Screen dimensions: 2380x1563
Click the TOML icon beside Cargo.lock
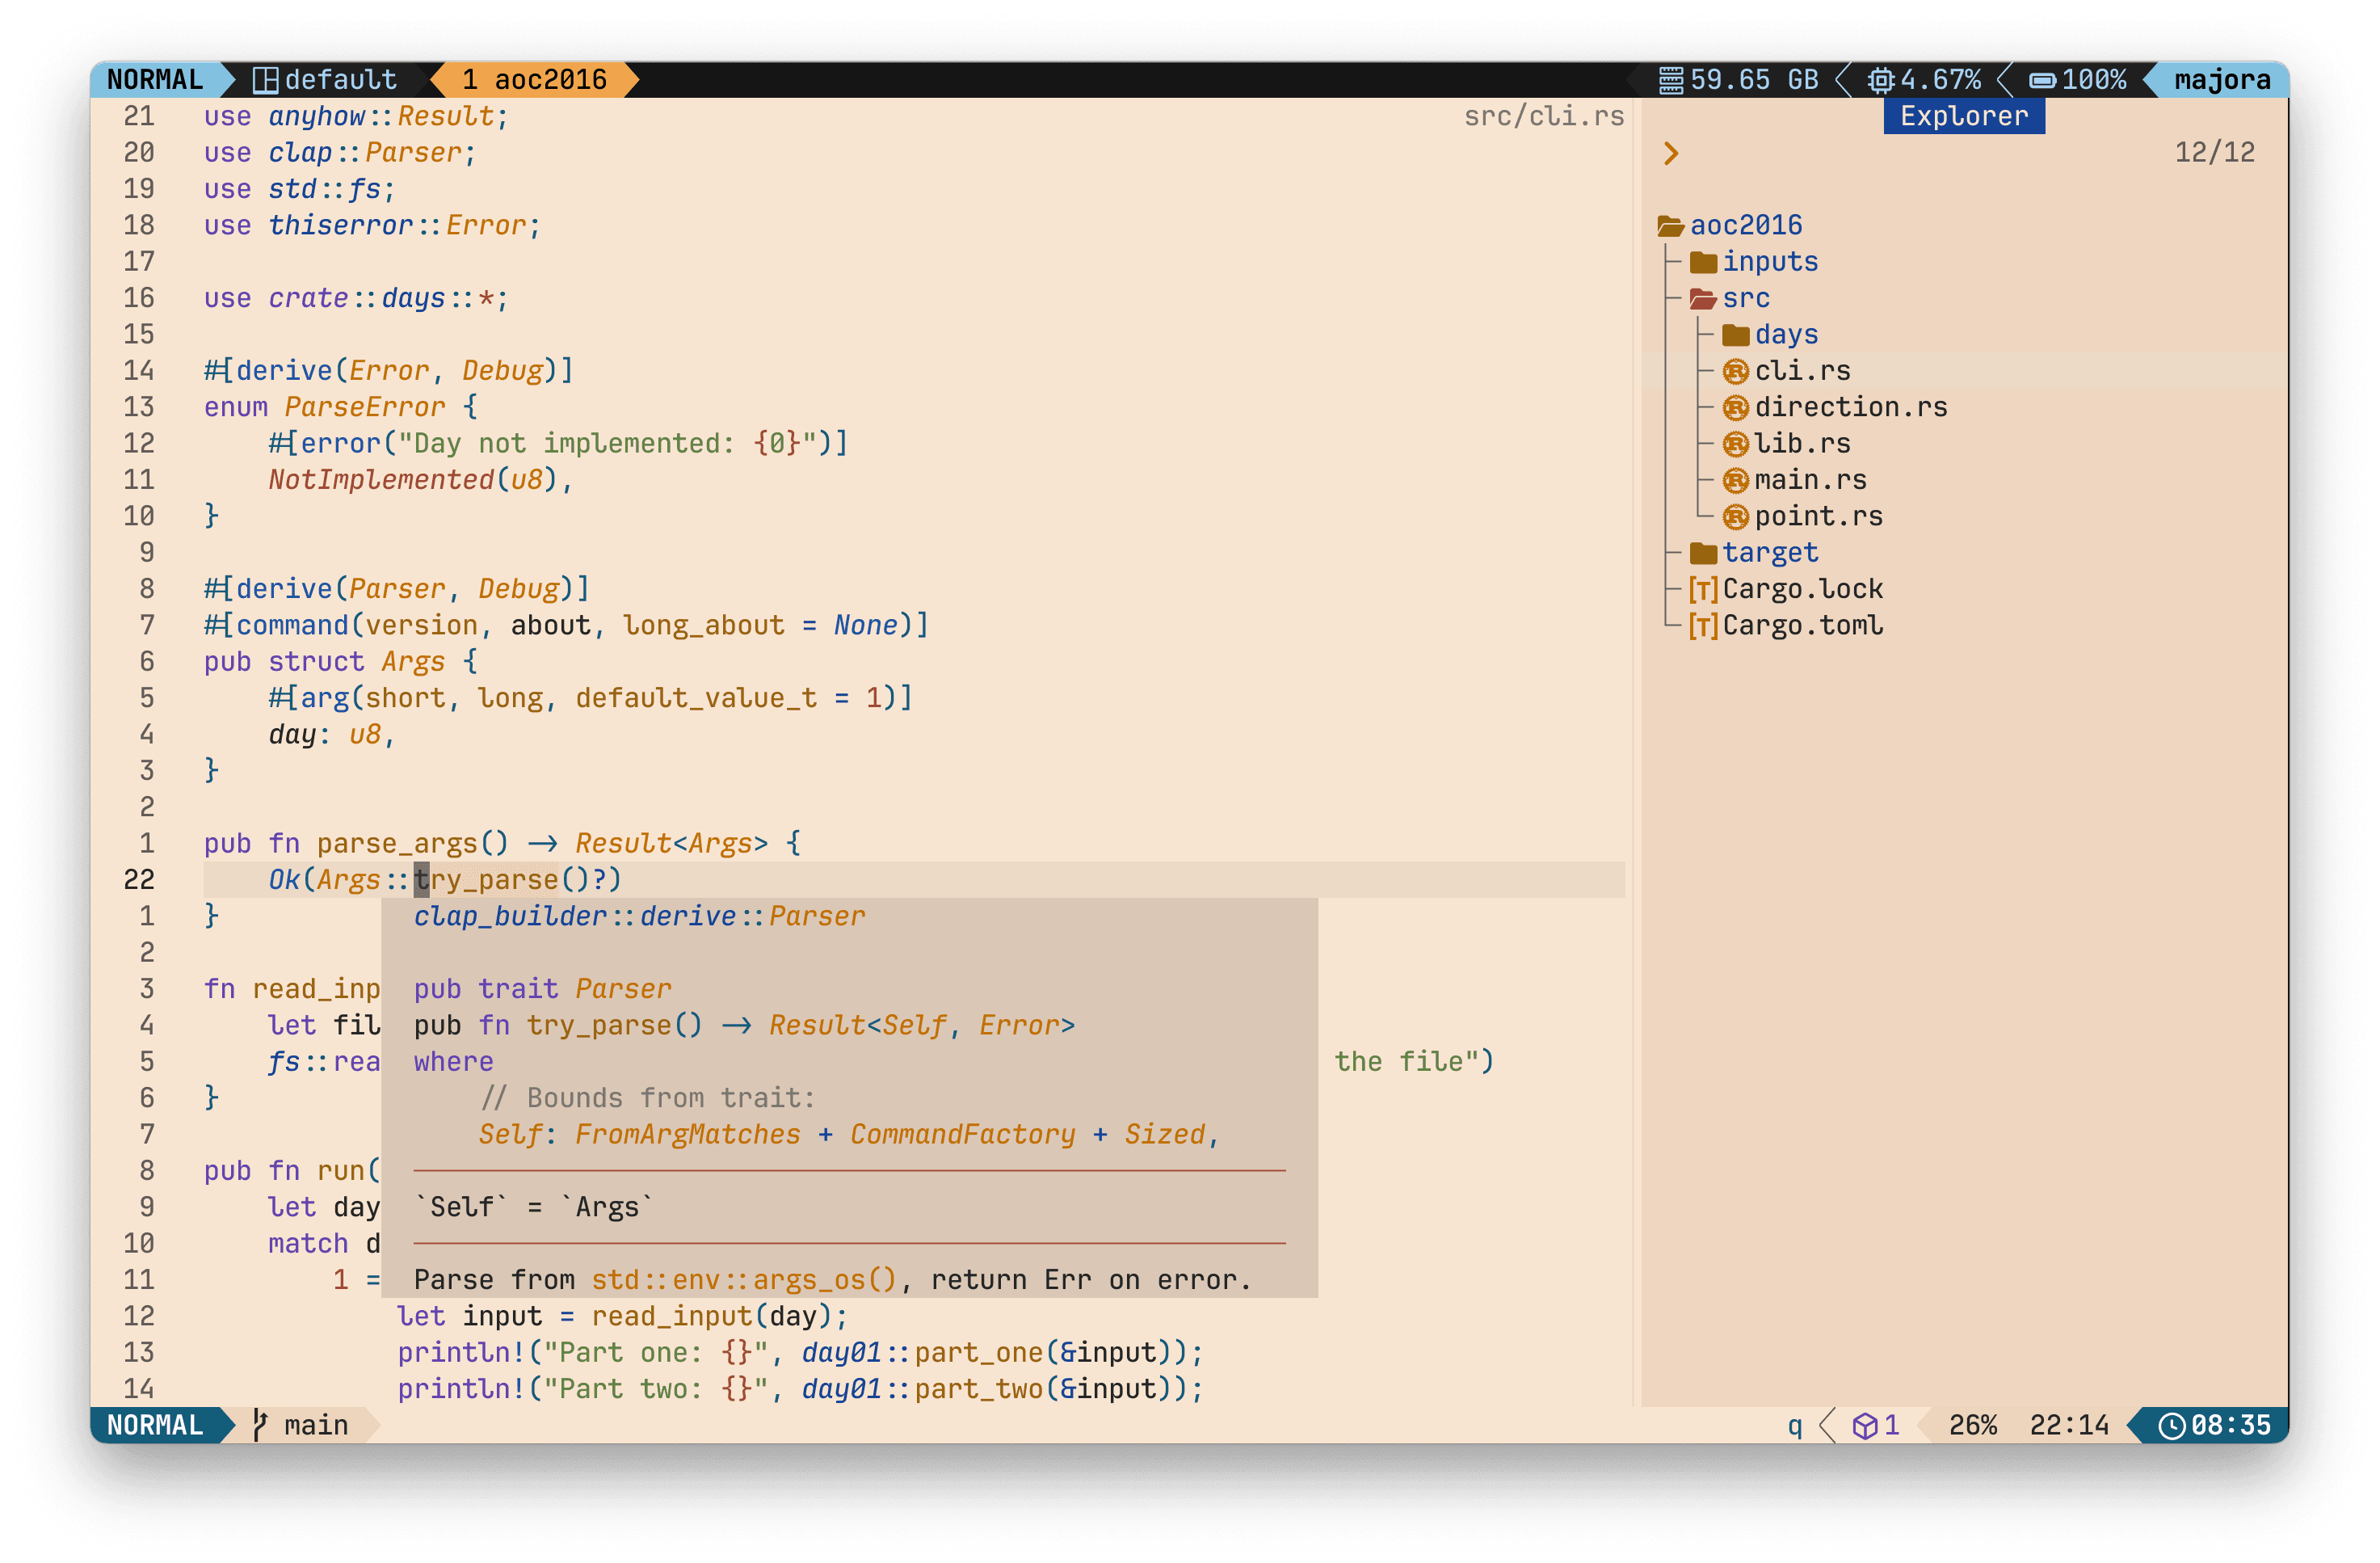1703,589
